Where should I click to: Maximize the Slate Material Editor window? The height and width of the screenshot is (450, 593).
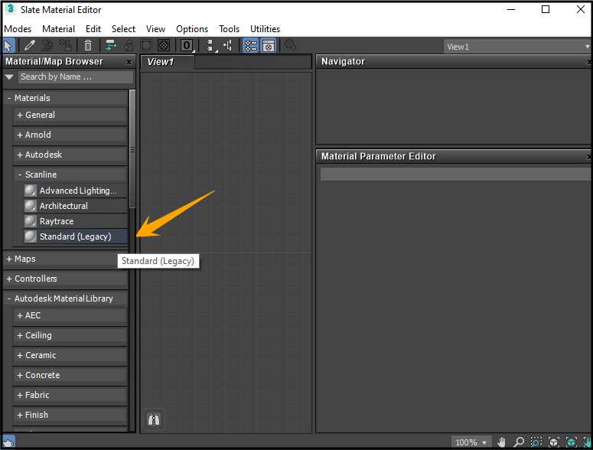pyautogui.click(x=546, y=9)
